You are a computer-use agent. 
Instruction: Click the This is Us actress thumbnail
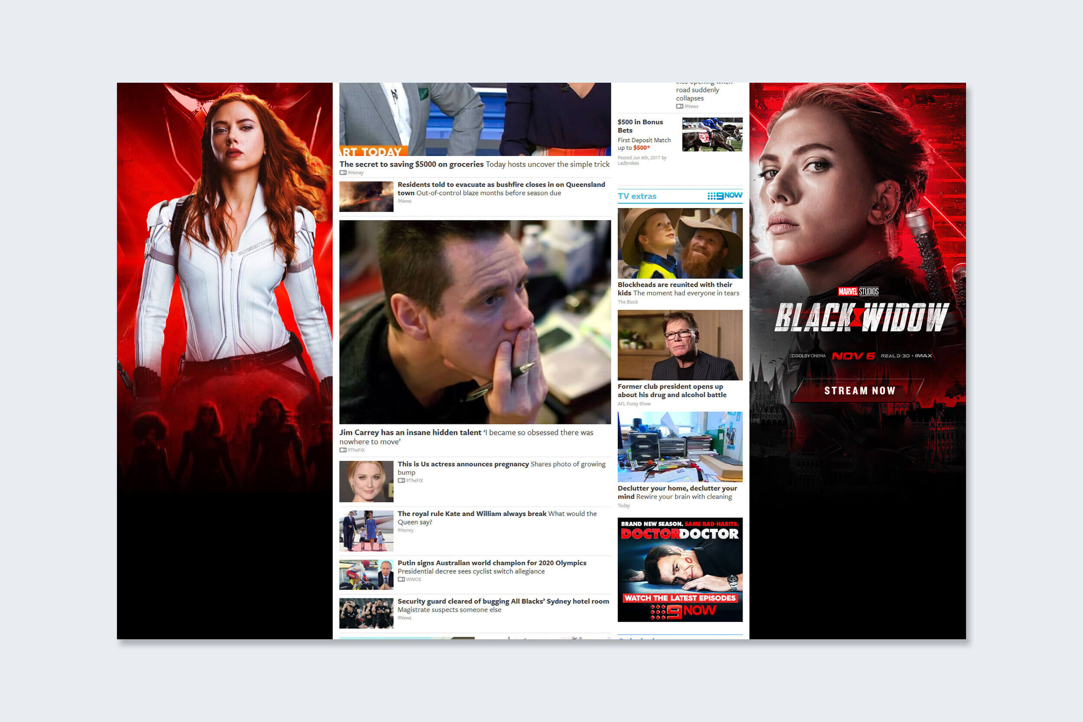coord(366,481)
